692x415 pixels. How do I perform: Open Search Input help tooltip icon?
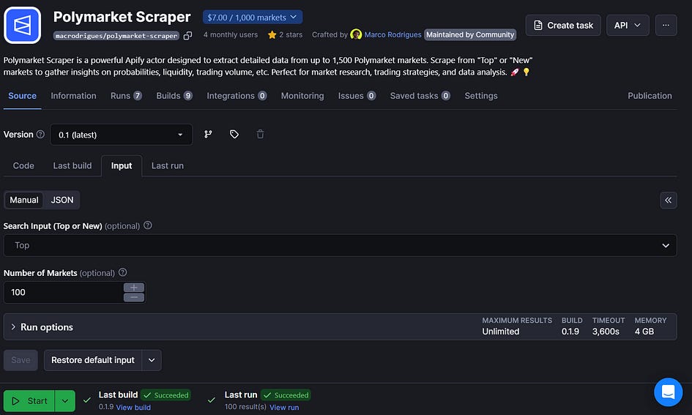(x=148, y=225)
